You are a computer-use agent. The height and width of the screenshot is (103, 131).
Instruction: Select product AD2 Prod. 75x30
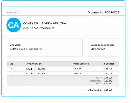coord(35,73)
